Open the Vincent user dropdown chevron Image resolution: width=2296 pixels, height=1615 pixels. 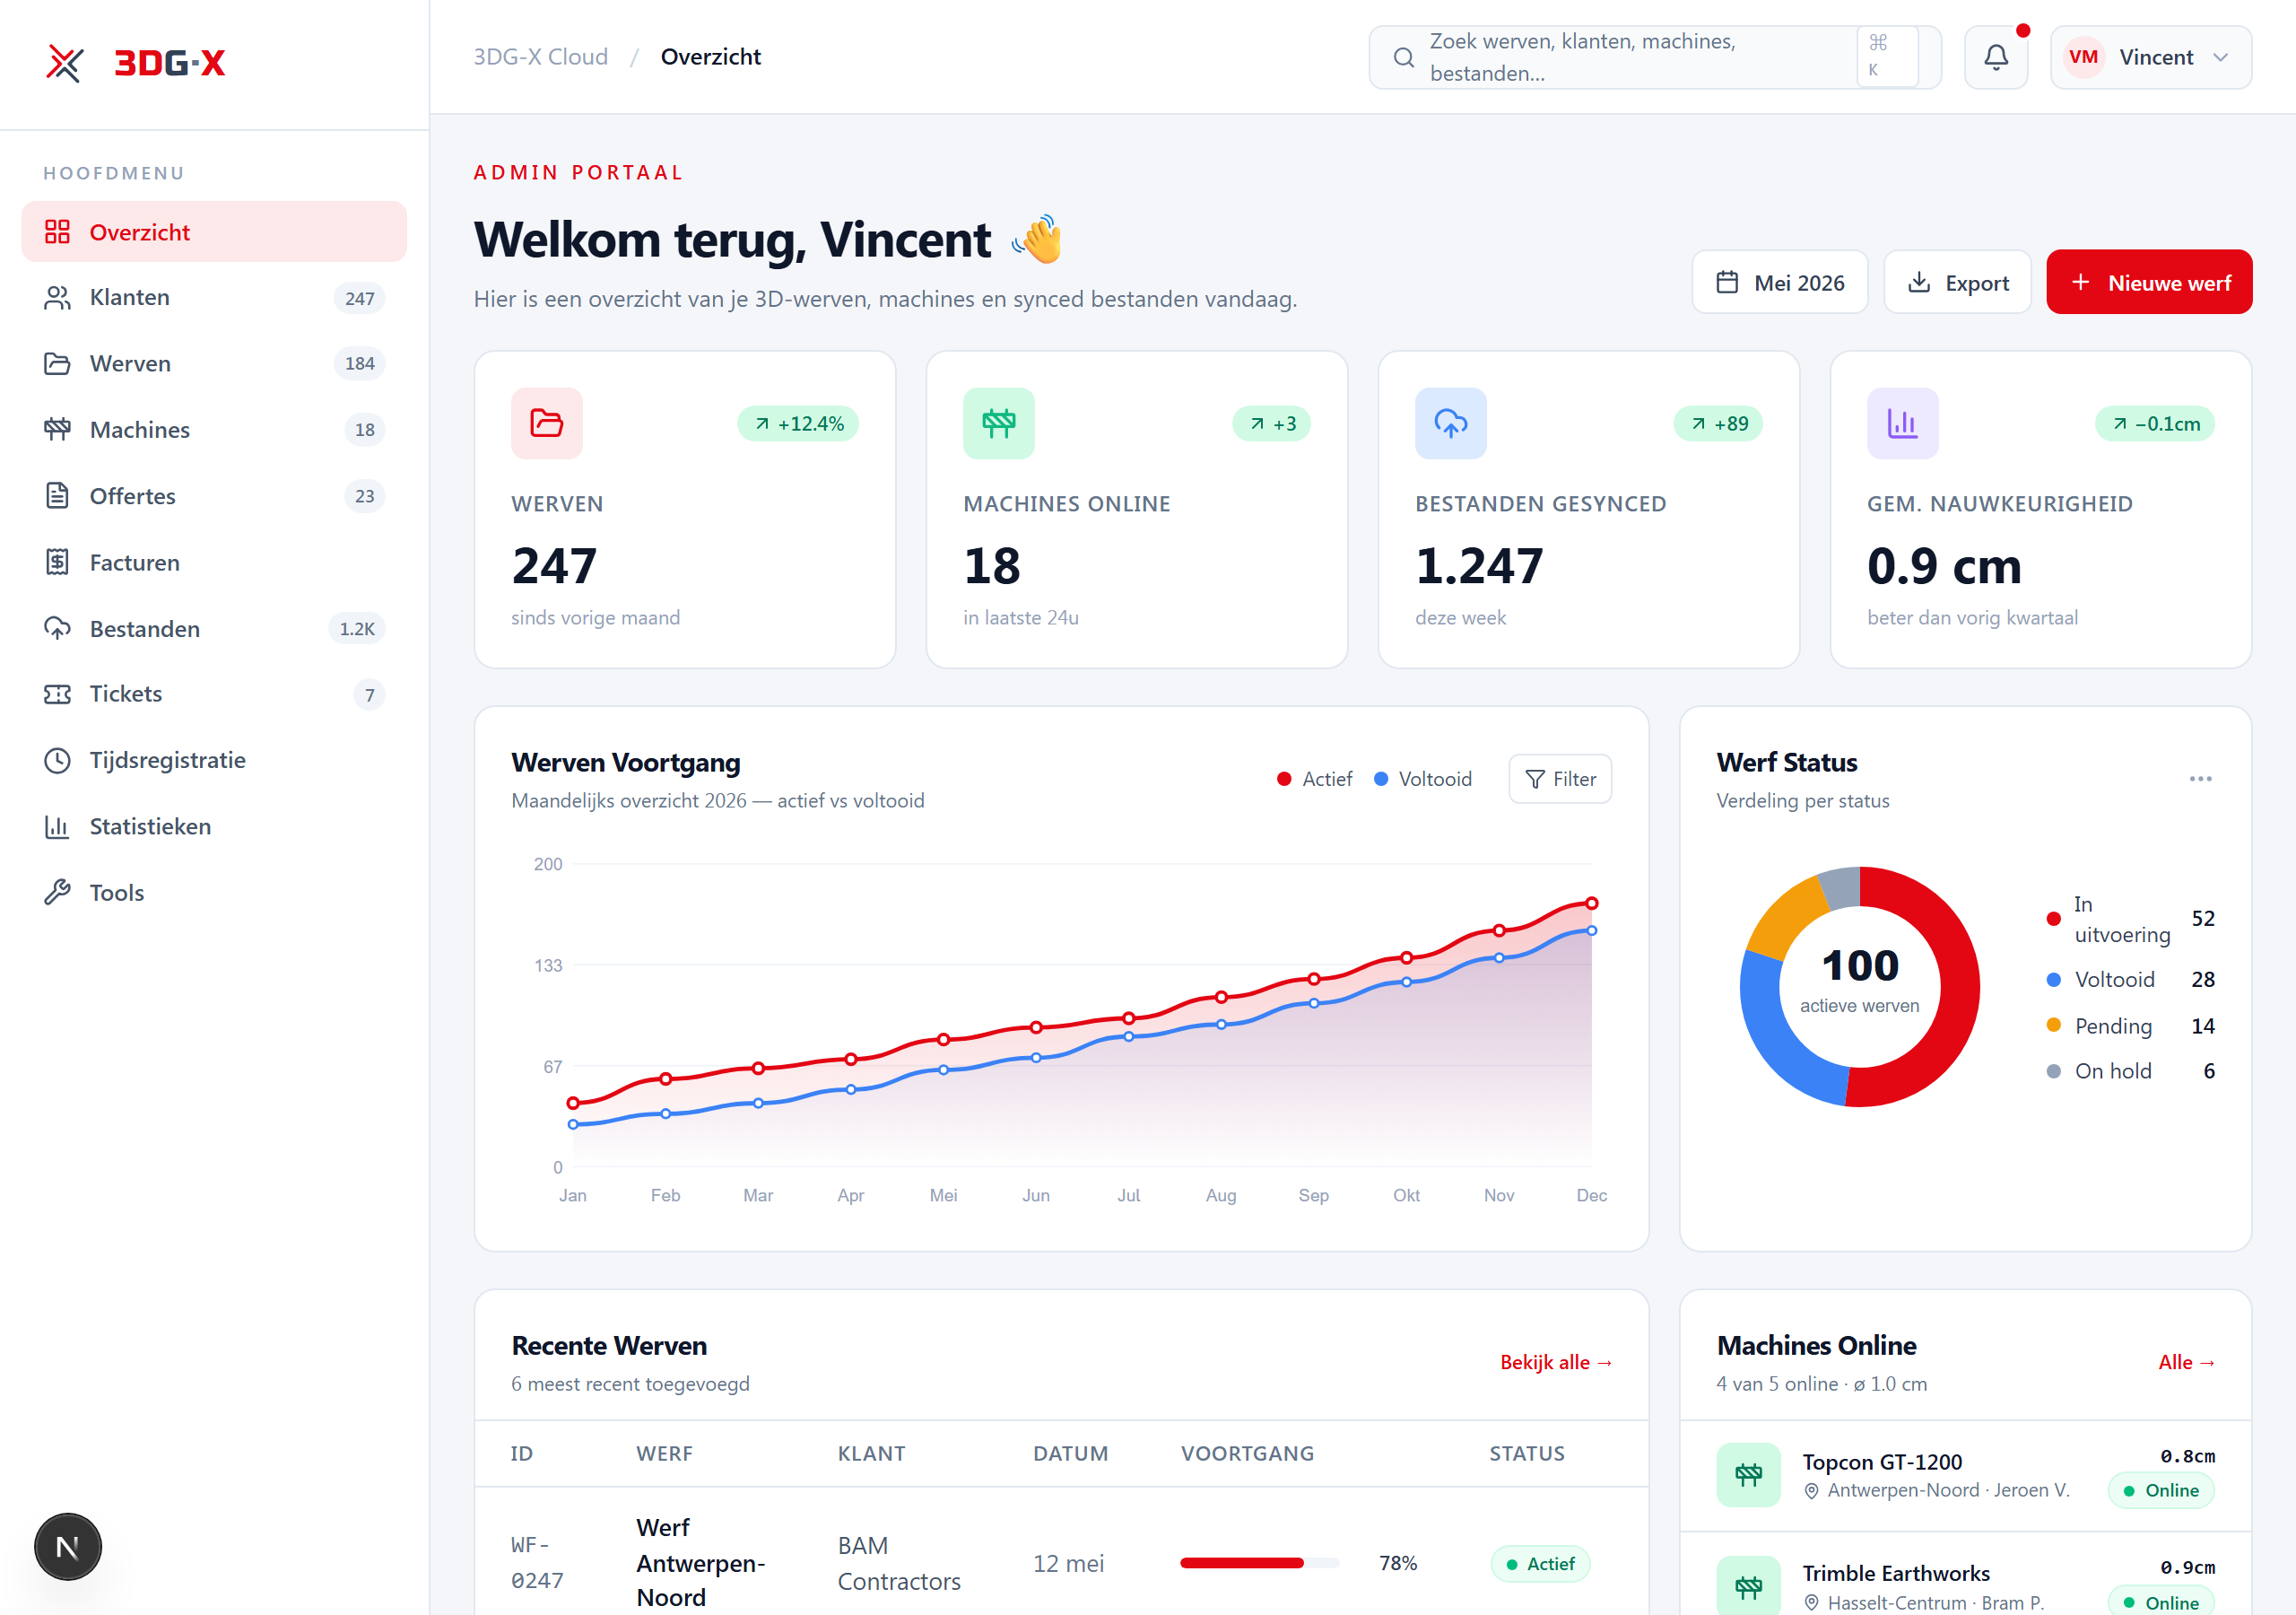[x=2221, y=57]
